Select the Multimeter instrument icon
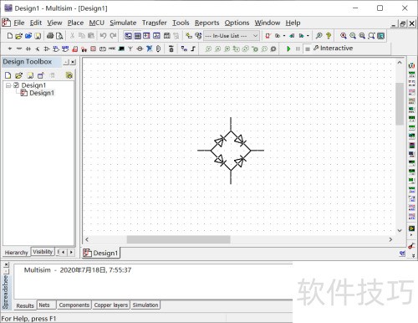The image size is (418, 323). tap(411, 66)
